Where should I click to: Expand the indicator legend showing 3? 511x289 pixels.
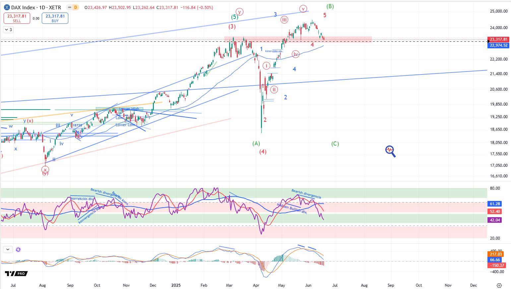(x=9, y=30)
